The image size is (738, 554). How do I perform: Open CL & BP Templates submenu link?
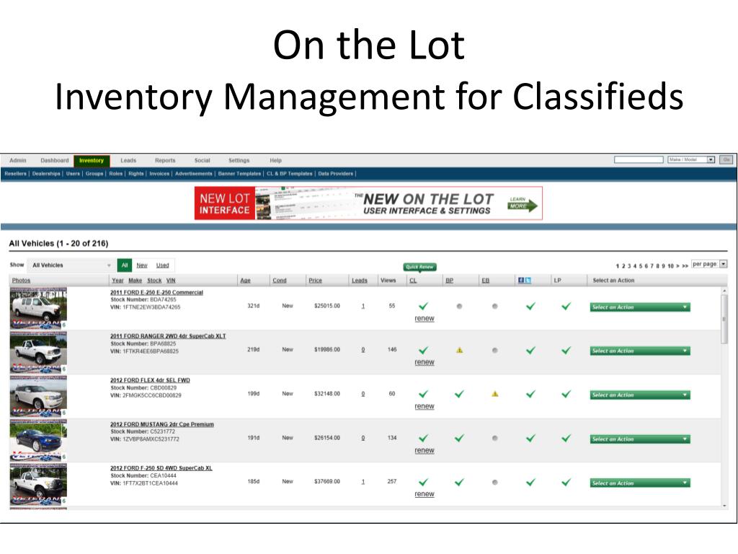tap(290, 174)
